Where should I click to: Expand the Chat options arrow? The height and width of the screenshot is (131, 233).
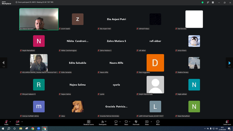(120, 122)
